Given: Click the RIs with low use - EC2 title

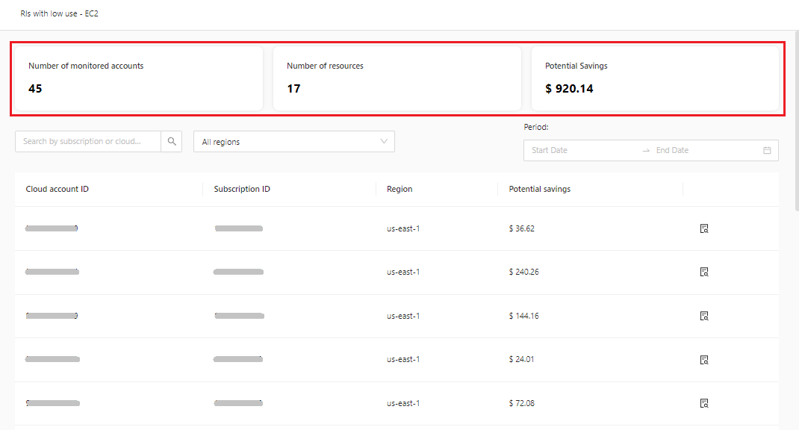Looking at the screenshot, I should pyautogui.click(x=59, y=13).
